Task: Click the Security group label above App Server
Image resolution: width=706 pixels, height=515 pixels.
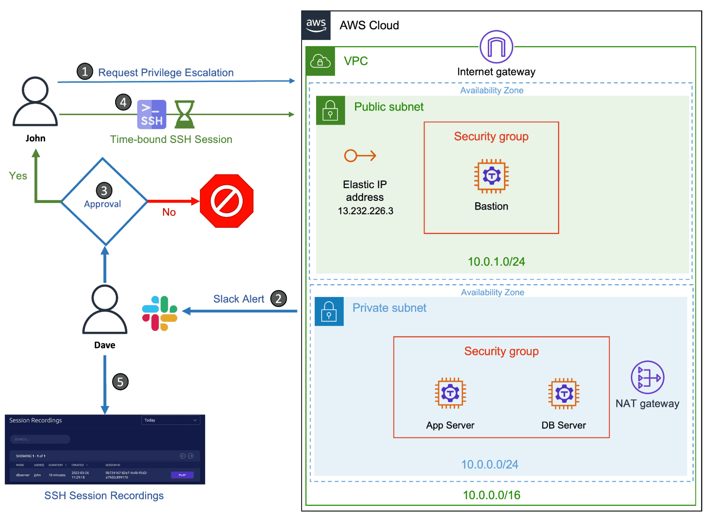Action: click(501, 351)
